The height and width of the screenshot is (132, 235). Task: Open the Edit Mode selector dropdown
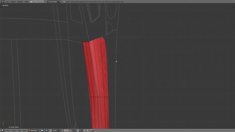pos(34,131)
